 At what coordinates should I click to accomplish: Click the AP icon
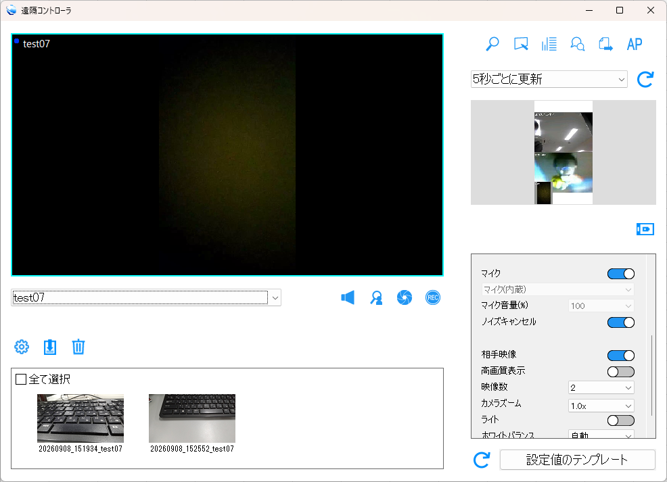[x=635, y=44]
